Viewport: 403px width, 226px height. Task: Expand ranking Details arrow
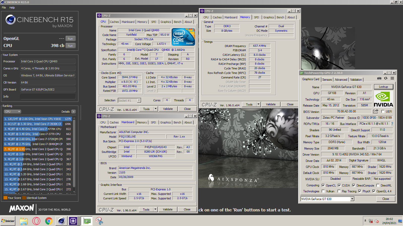pos(74,112)
